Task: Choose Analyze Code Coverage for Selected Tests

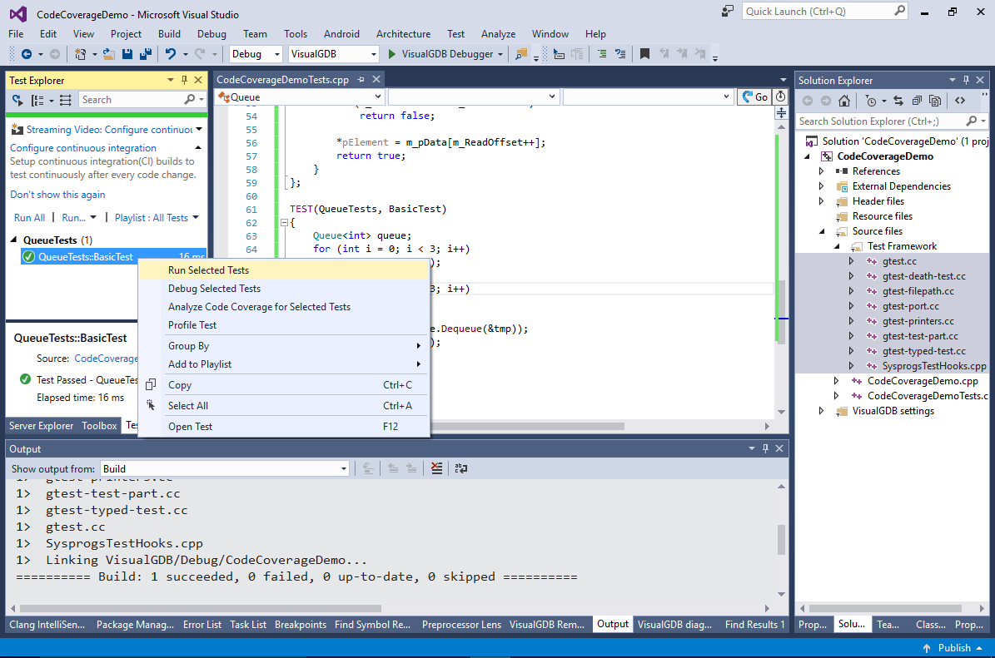Action: click(x=259, y=307)
